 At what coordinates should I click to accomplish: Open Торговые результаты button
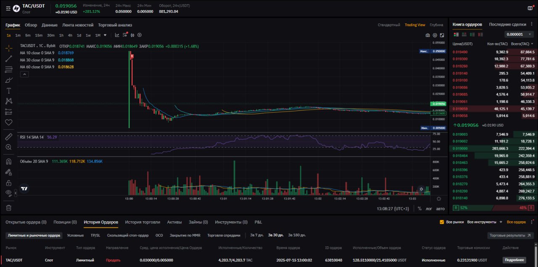[511, 236]
